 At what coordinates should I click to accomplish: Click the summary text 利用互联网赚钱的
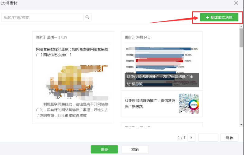pos(72,110)
